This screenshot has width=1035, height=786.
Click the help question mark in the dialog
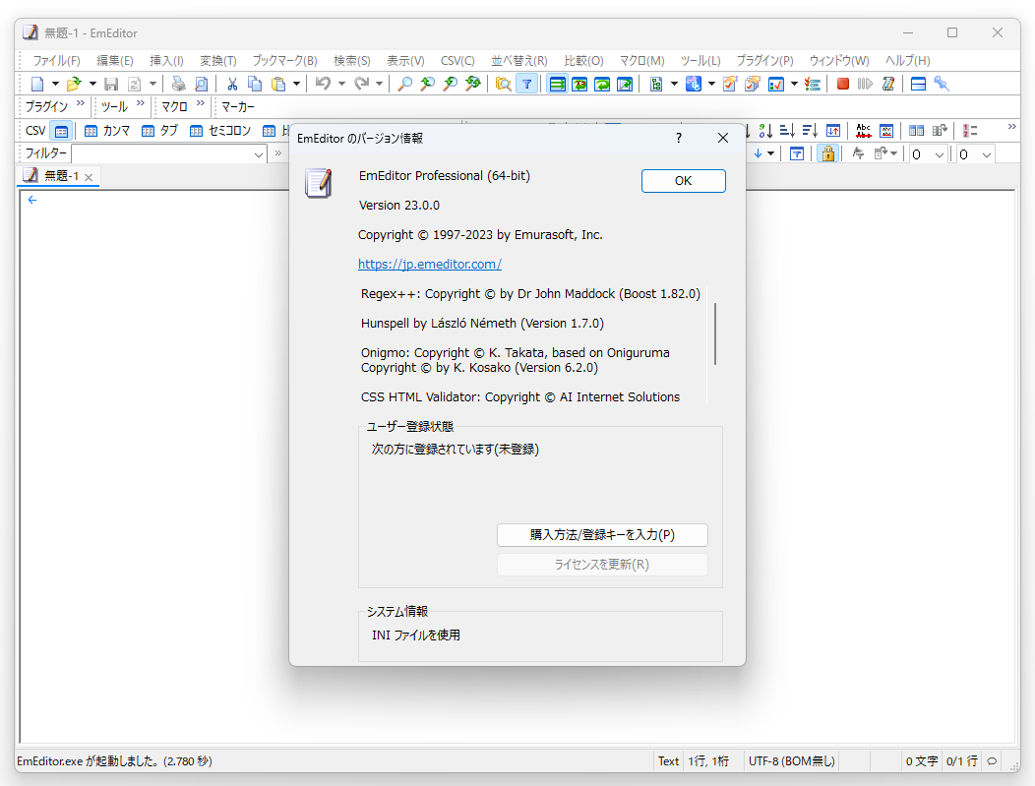point(678,138)
